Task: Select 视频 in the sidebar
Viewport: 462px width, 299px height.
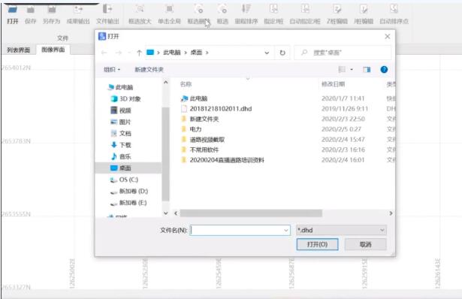Action: tap(121, 110)
